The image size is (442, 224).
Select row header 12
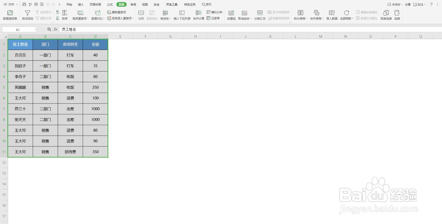coord(4,162)
